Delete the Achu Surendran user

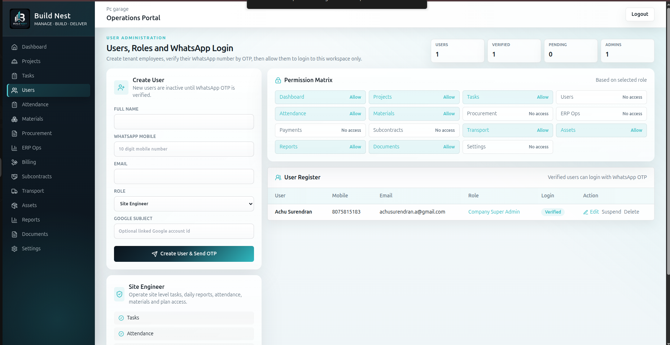pyautogui.click(x=631, y=212)
